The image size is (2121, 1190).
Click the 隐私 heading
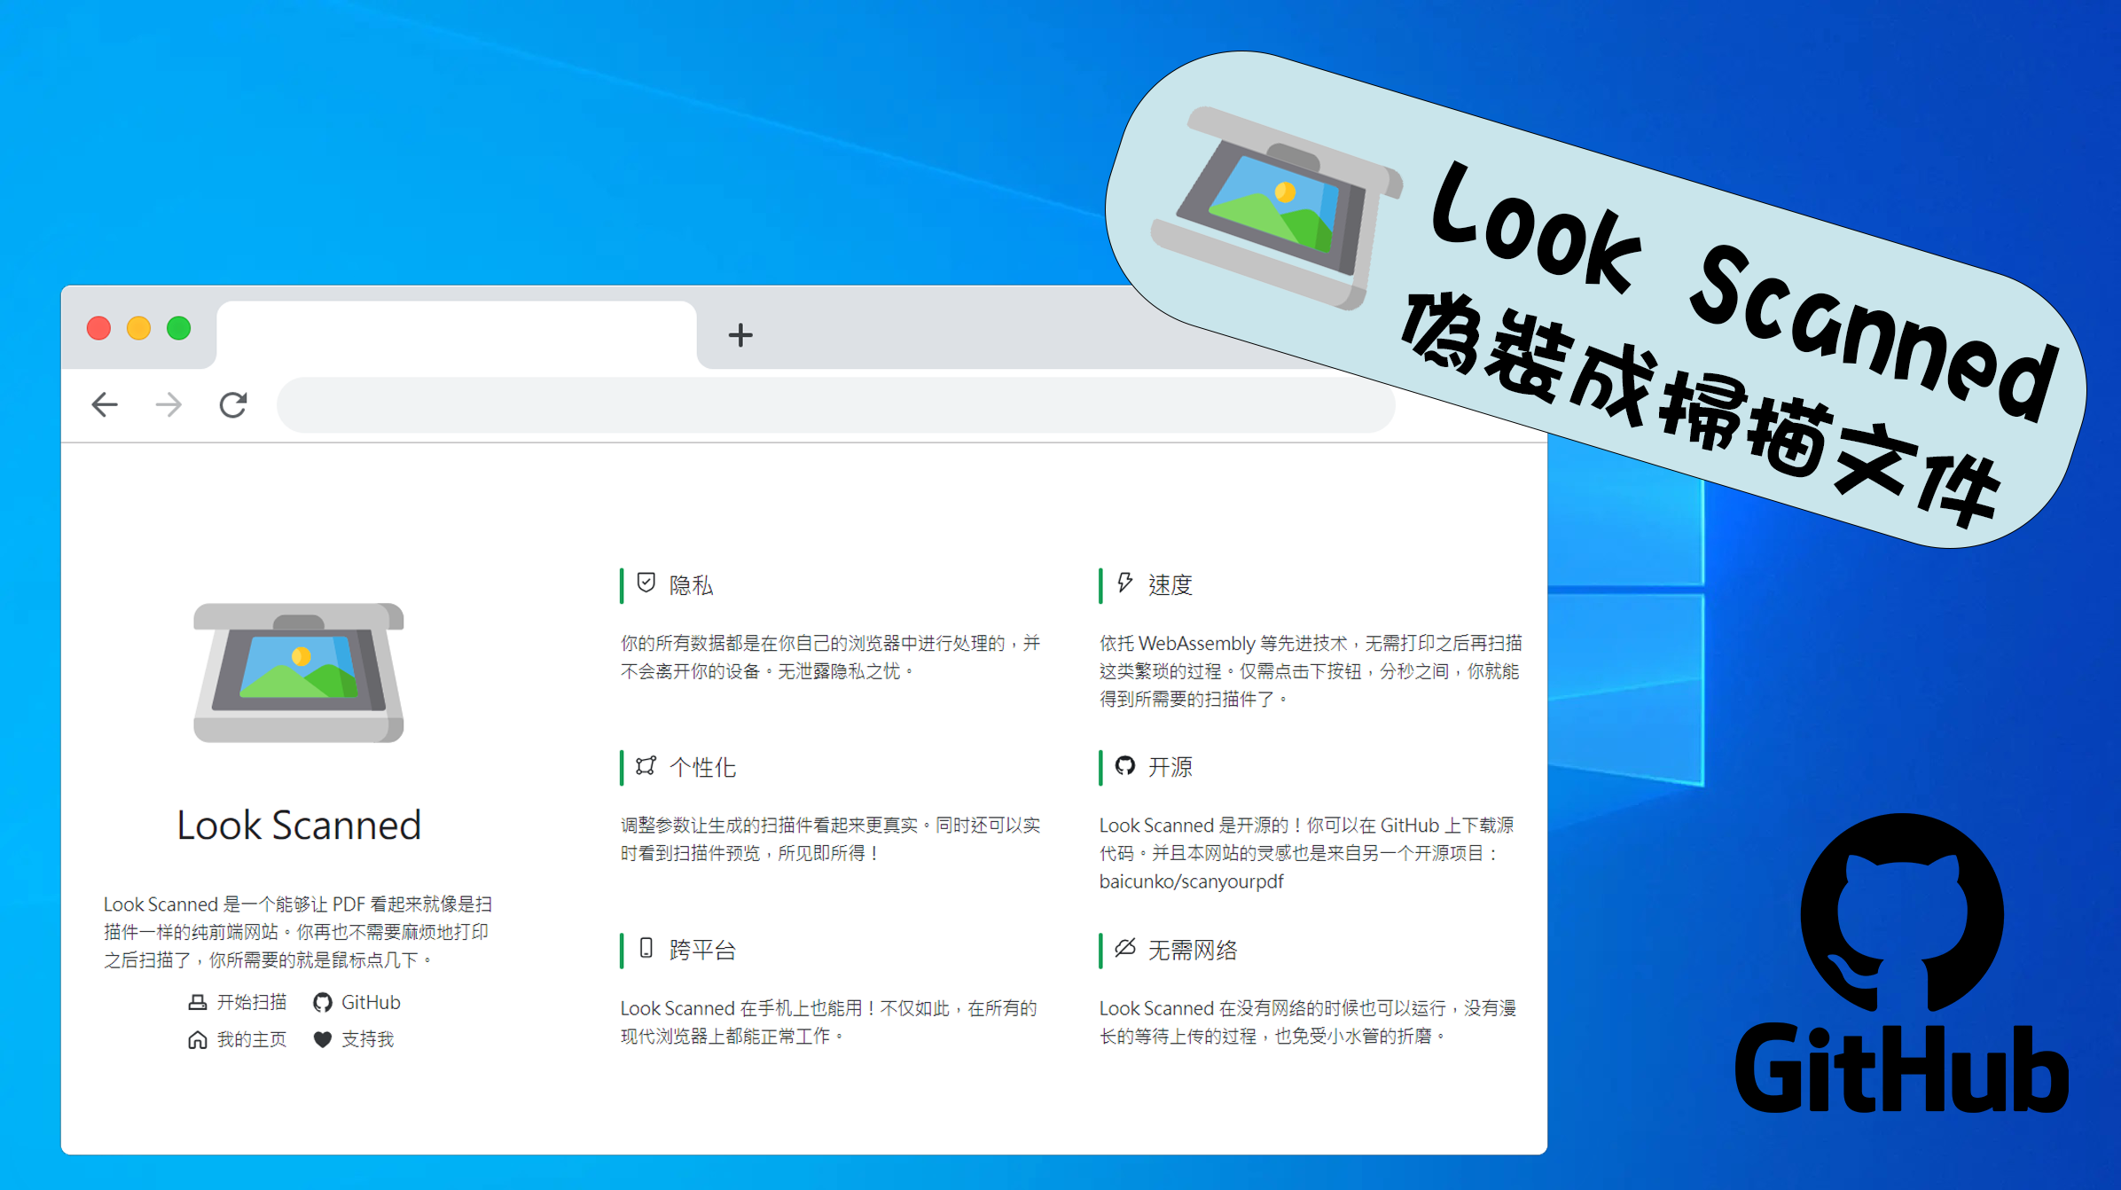coord(692,585)
